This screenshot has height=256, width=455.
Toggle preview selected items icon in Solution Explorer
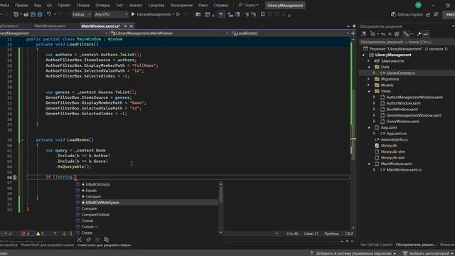coord(426,34)
